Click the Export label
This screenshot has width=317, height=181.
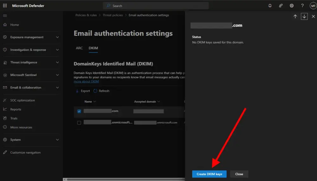(85, 91)
